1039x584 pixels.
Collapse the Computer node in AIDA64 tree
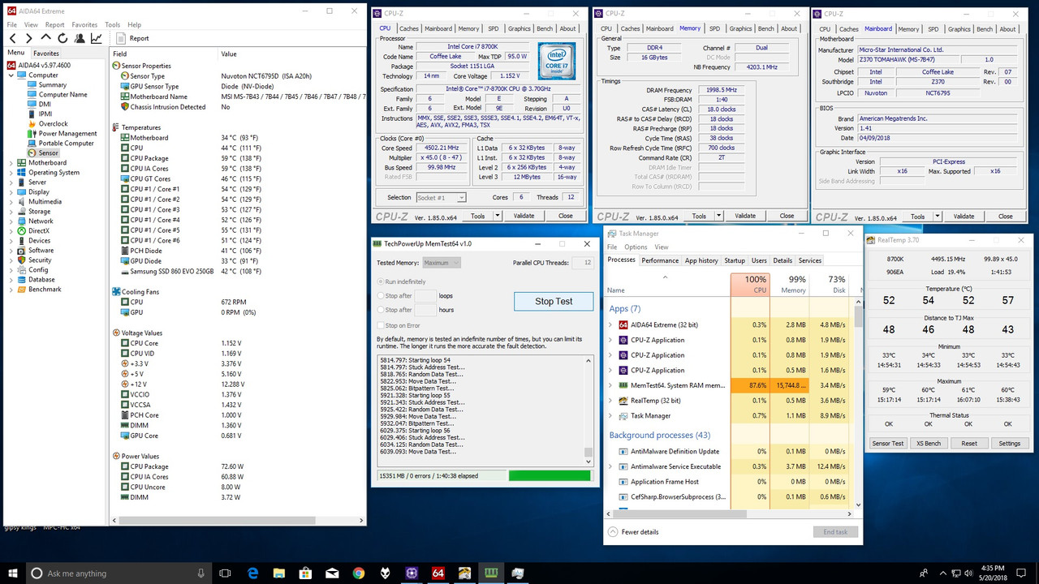click(x=11, y=75)
